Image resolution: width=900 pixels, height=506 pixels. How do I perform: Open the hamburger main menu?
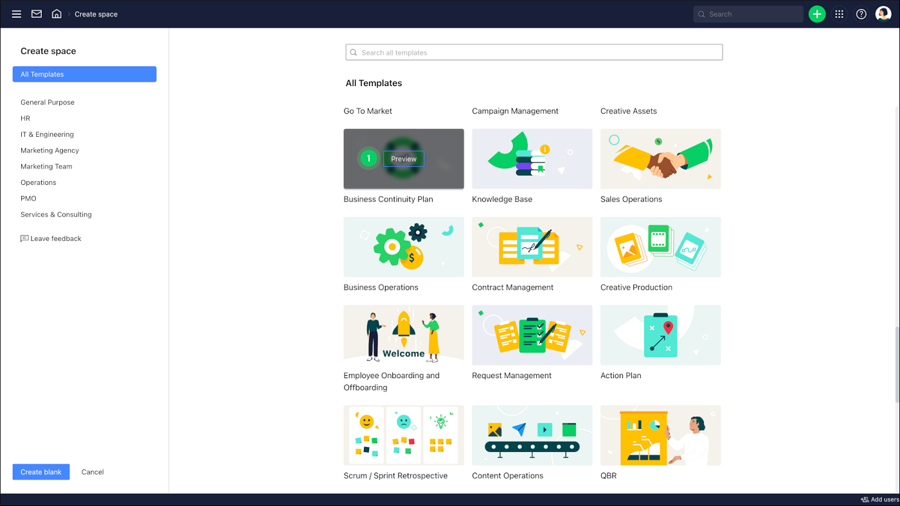pos(17,14)
